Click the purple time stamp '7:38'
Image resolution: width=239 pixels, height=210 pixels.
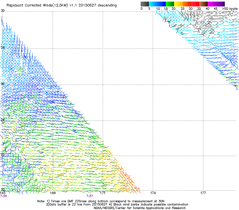click(3, 196)
